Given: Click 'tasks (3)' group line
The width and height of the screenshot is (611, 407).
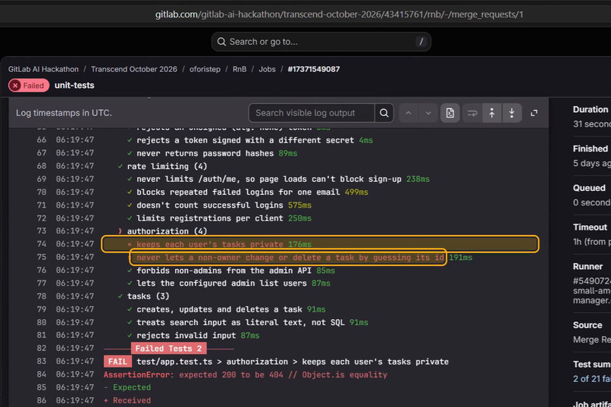Looking at the screenshot, I should (x=148, y=296).
